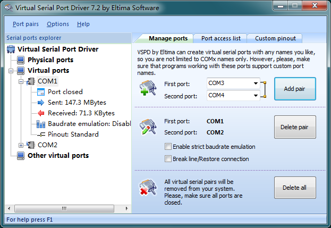The width and height of the screenshot is (331, 228).
Task: Click the COM2 connector icon
Action: [31, 145]
